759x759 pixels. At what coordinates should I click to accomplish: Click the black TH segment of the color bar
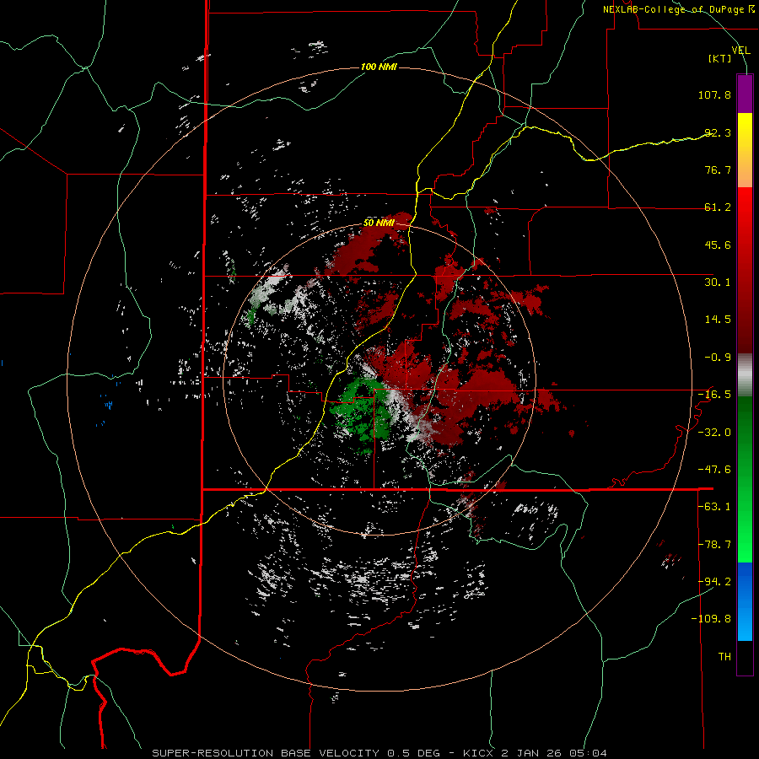tap(745, 658)
